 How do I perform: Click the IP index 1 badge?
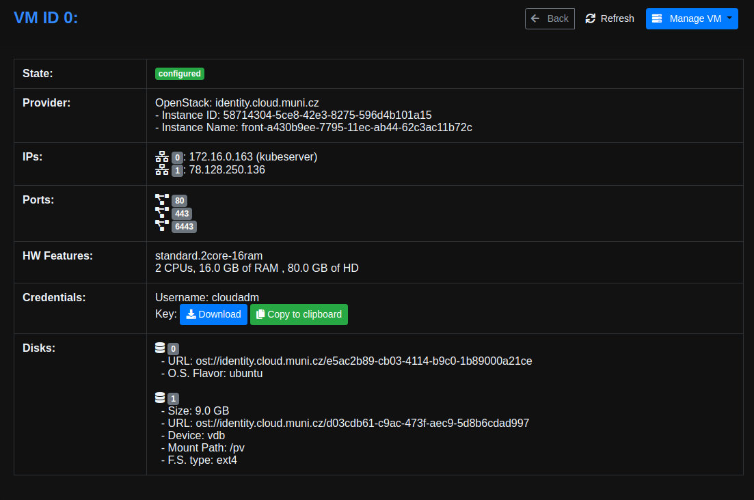point(177,171)
